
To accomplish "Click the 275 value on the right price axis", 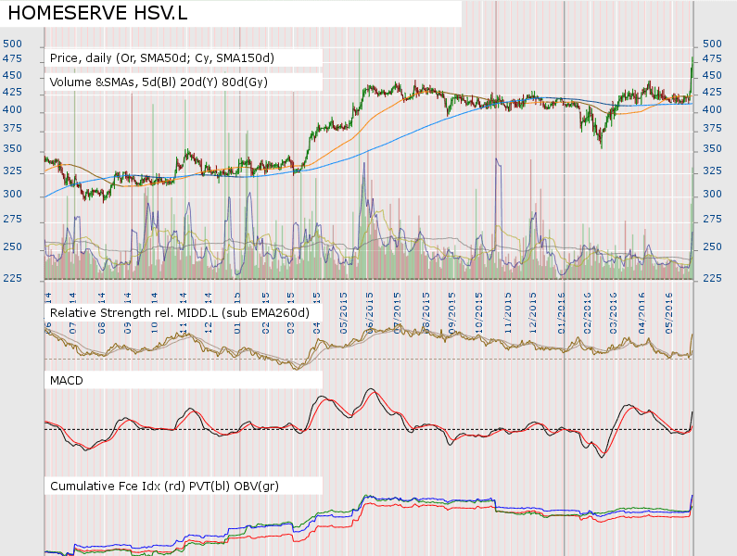I will coord(712,219).
